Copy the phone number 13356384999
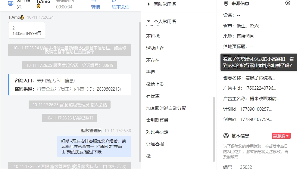 pos(39,33)
